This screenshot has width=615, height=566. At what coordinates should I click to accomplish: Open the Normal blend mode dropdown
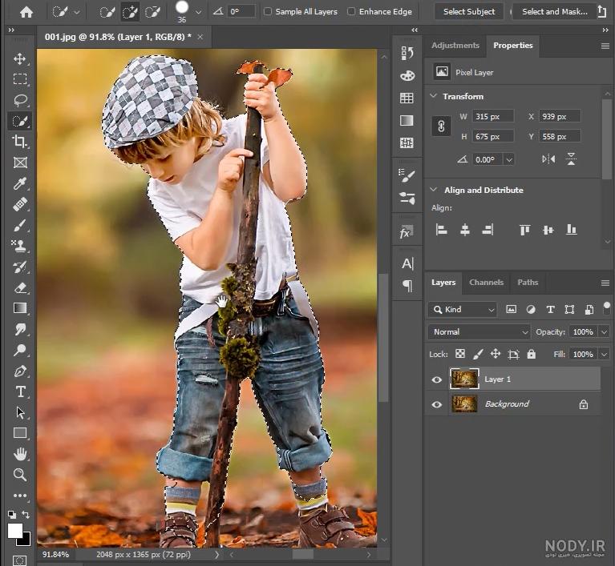[x=479, y=331]
